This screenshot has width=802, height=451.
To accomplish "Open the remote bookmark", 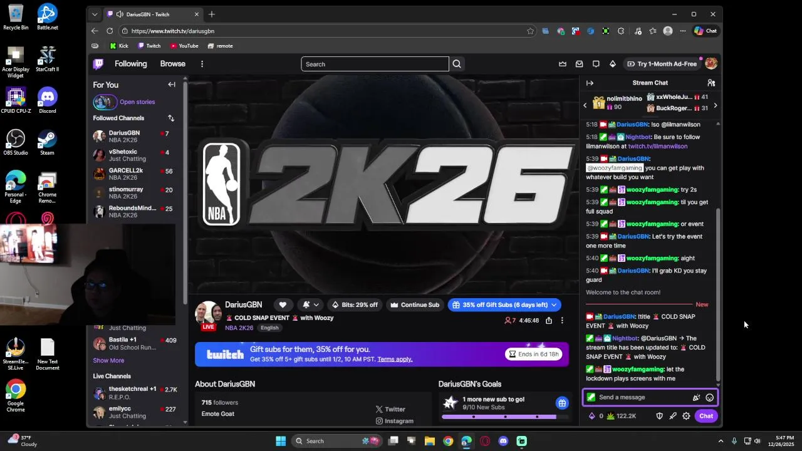I will coord(220,46).
